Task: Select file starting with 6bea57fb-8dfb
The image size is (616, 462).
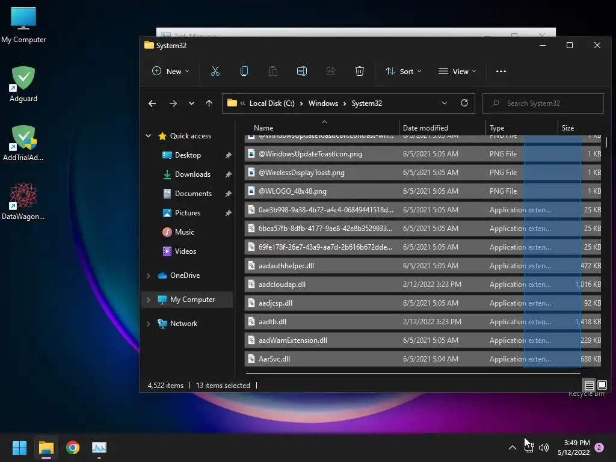Action: pyautogui.click(x=422, y=229)
